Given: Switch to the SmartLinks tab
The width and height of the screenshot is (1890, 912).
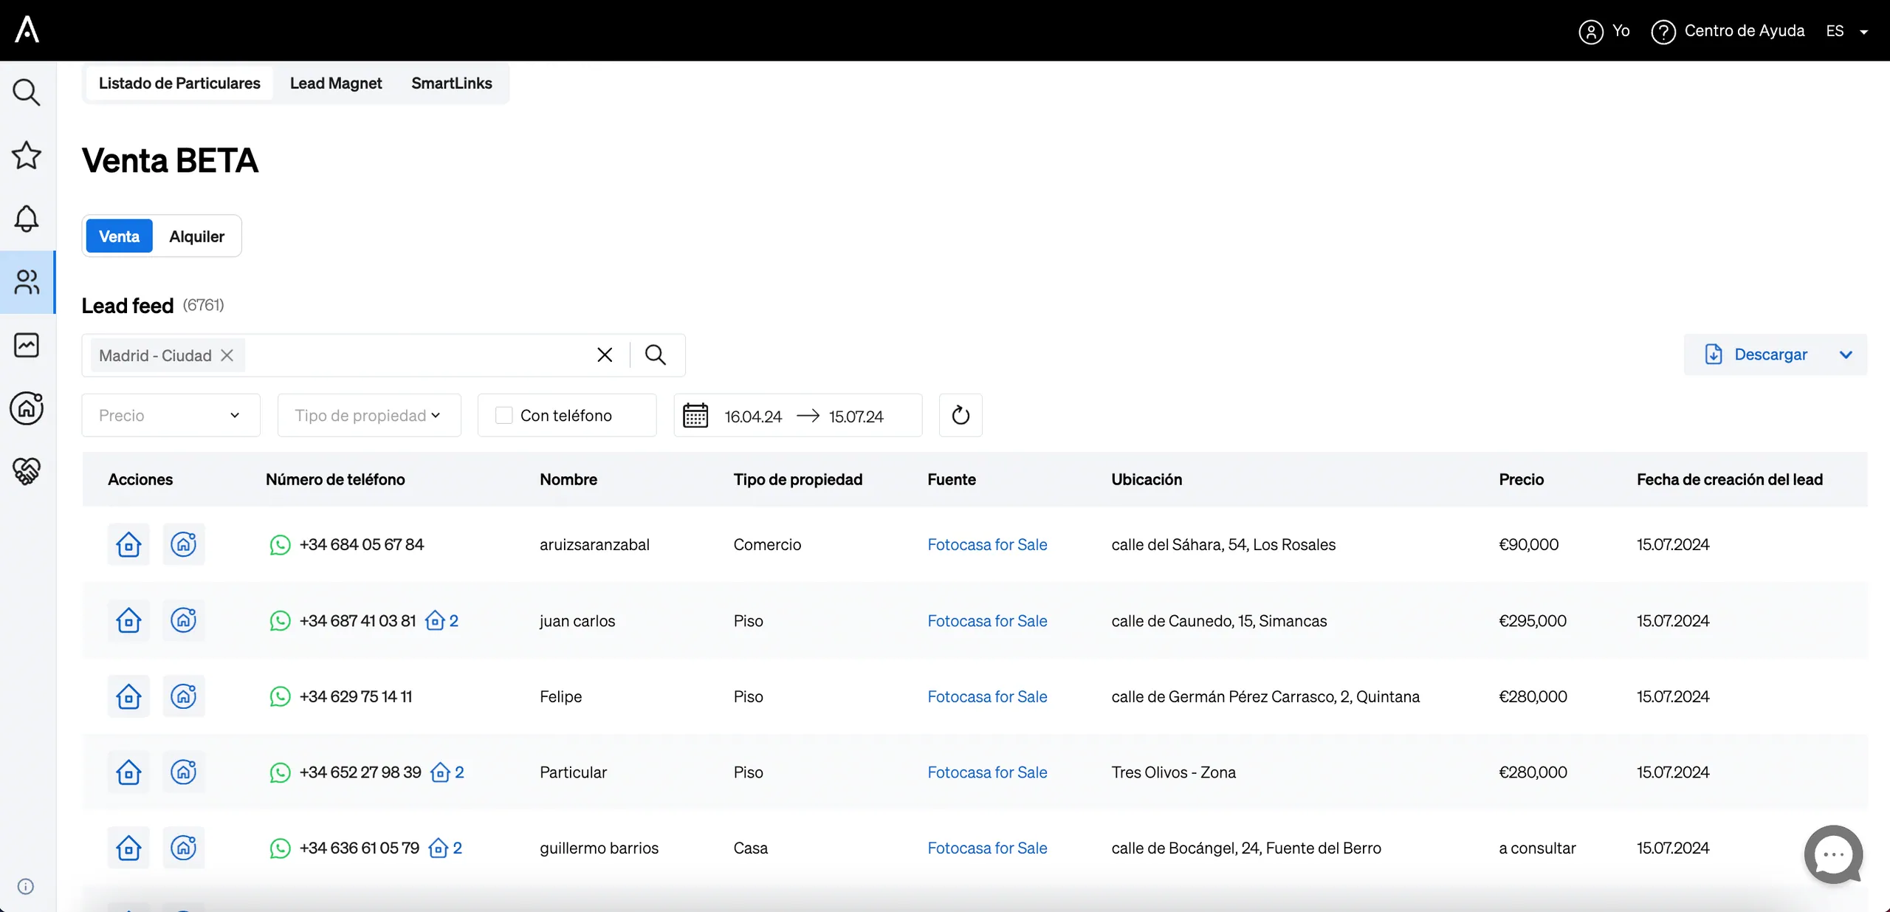Looking at the screenshot, I should pyautogui.click(x=452, y=83).
